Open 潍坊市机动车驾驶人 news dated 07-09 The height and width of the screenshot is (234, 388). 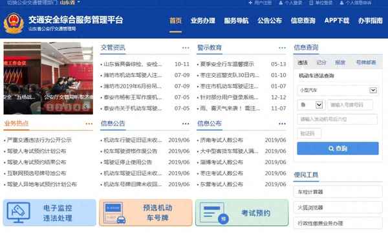[133, 75]
